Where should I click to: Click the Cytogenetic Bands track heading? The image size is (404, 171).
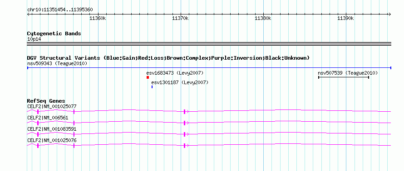coord(54,33)
